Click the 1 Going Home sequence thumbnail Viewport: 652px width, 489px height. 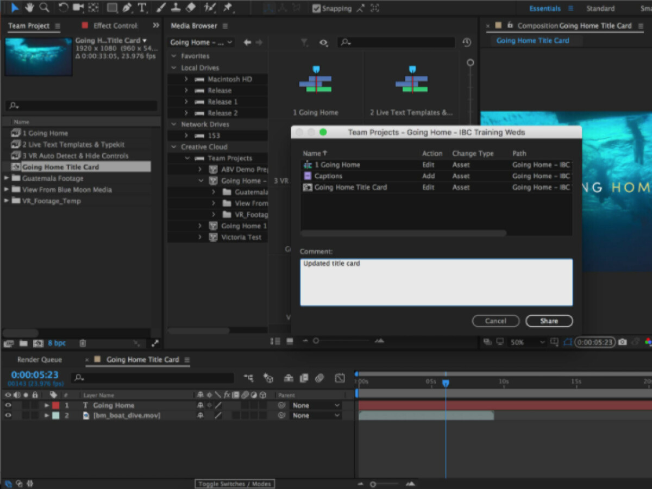click(315, 80)
